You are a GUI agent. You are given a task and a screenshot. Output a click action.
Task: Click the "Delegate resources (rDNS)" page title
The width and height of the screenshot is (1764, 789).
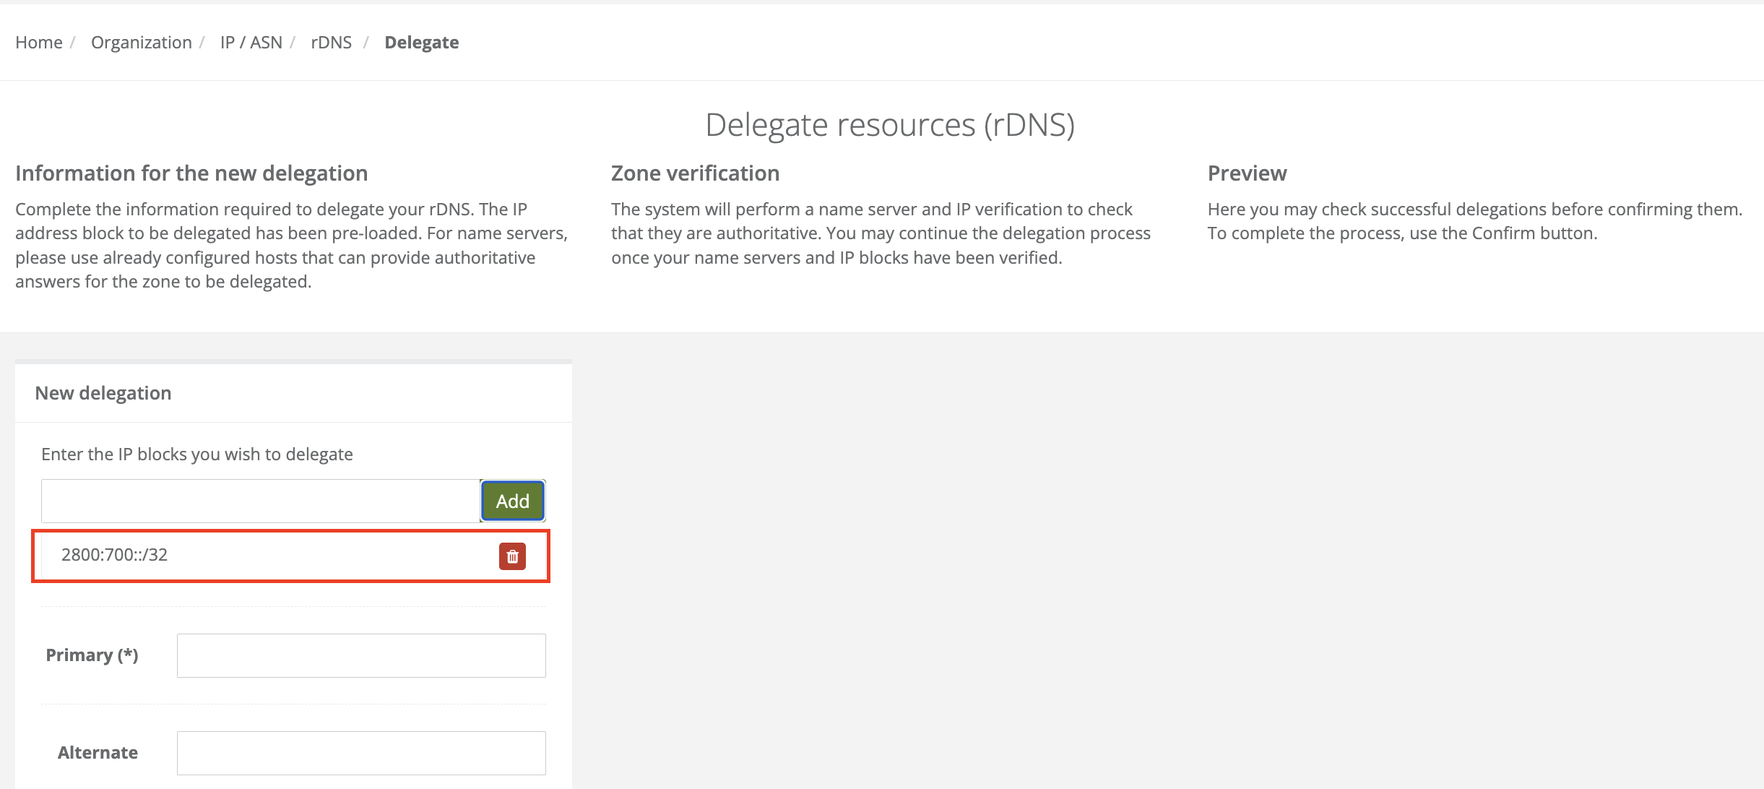coord(890,125)
